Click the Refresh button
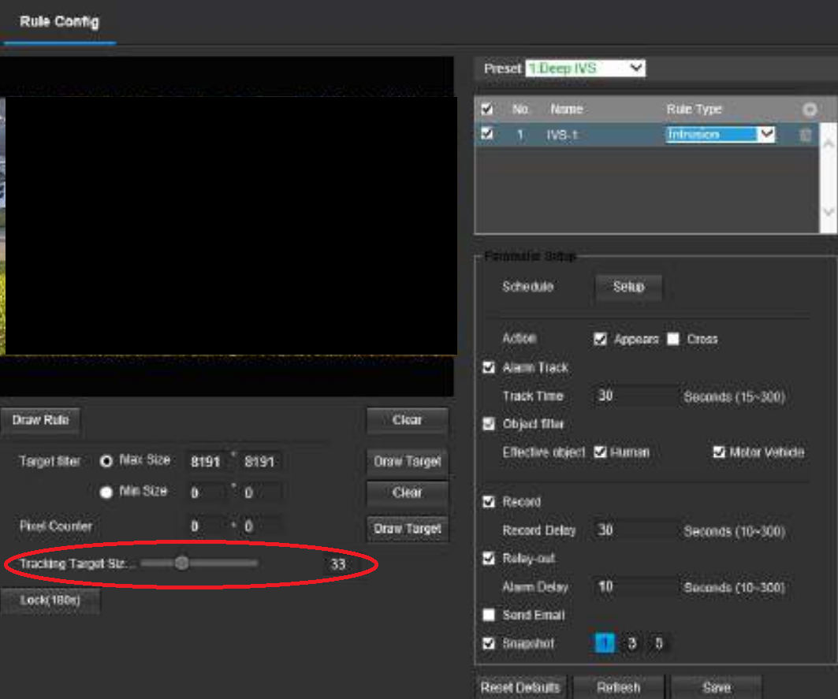The height and width of the screenshot is (699, 838). 618,687
